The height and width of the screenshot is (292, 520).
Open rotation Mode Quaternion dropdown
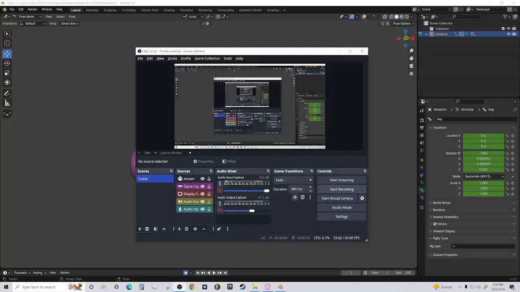tap(484, 177)
